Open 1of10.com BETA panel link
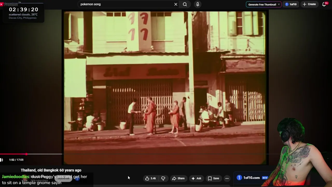 pos(252,178)
